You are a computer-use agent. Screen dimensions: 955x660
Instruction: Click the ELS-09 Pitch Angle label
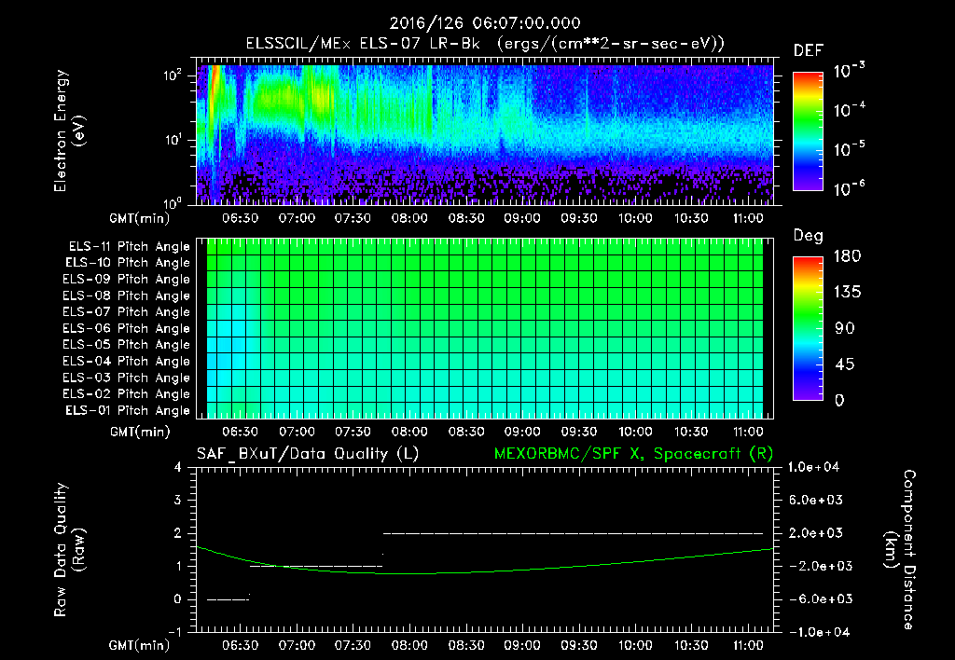click(x=127, y=280)
